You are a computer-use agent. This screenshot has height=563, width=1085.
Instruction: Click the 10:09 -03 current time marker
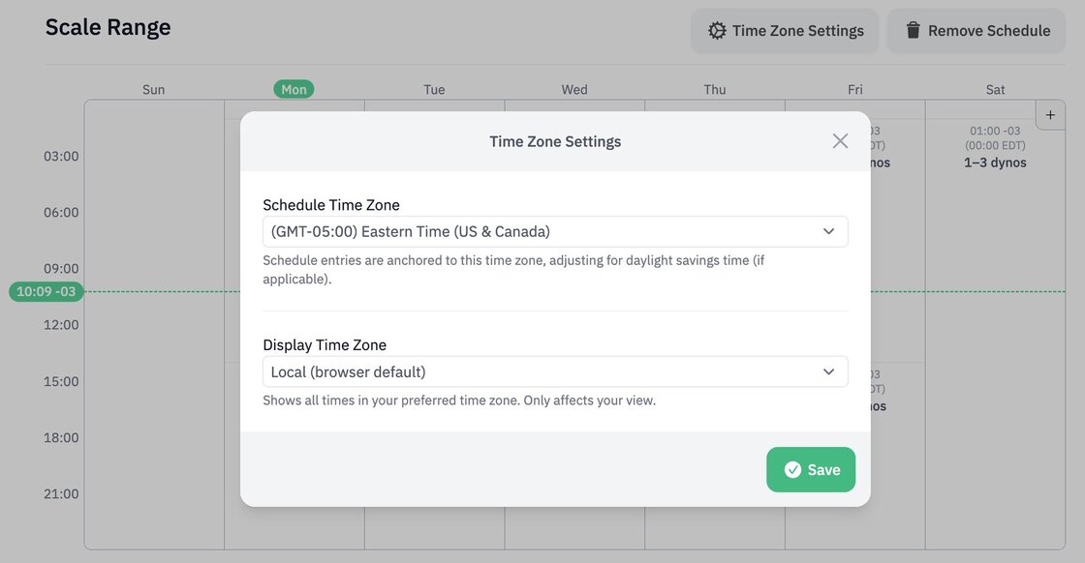(46, 292)
